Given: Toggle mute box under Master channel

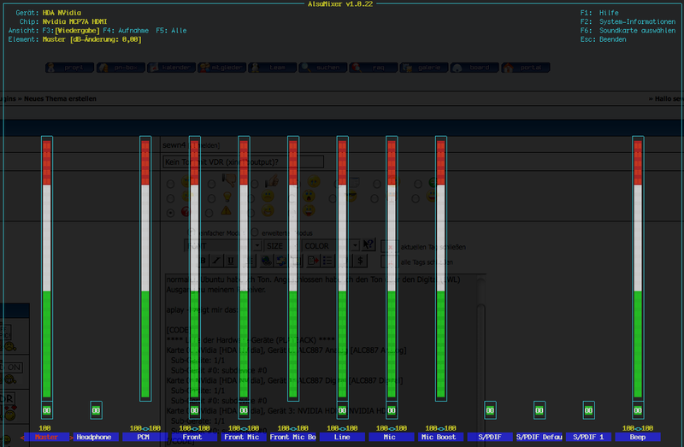Looking at the screenshot, I should tap(46, 411).
